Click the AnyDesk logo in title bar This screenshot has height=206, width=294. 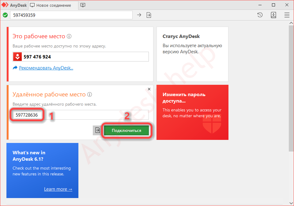click(x=14, y=5)
